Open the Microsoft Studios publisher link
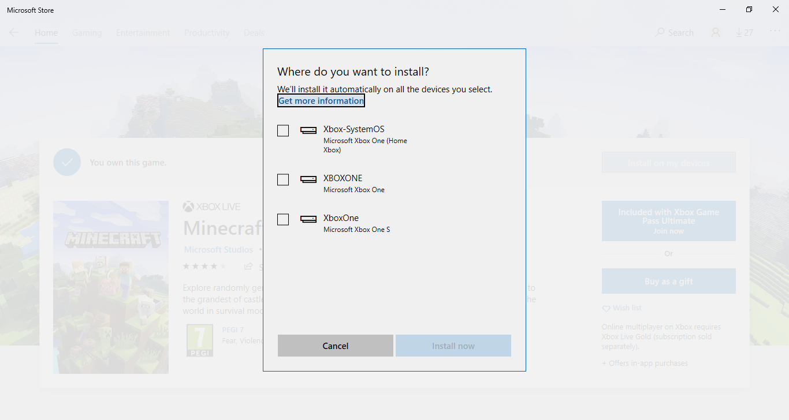789x420 pixels. point(218,250)
